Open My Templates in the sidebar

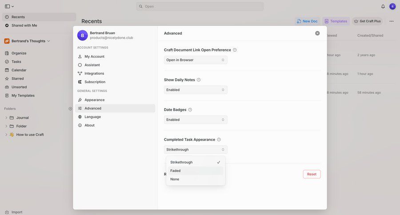[x=39, y=96]
